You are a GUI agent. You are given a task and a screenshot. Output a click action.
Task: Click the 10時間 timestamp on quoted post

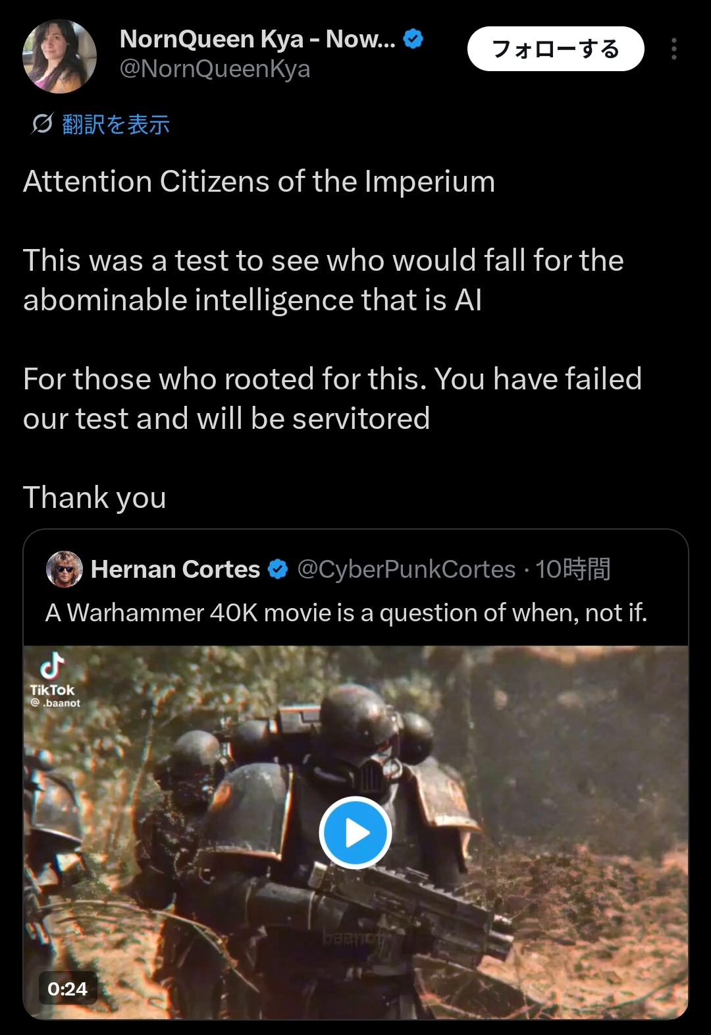[573, 569]
